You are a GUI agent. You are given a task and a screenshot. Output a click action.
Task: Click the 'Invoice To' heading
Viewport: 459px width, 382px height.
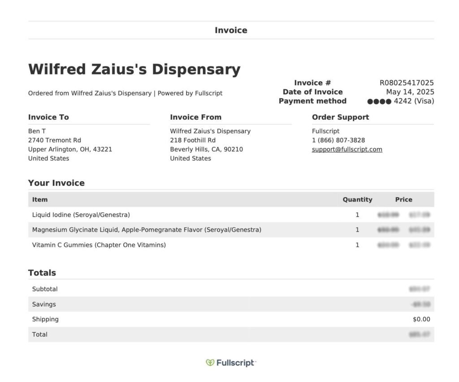click(x=48, y=117)
